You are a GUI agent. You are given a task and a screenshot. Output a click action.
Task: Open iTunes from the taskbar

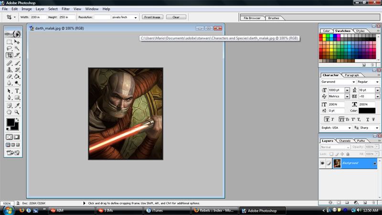[x=167, y=211]
